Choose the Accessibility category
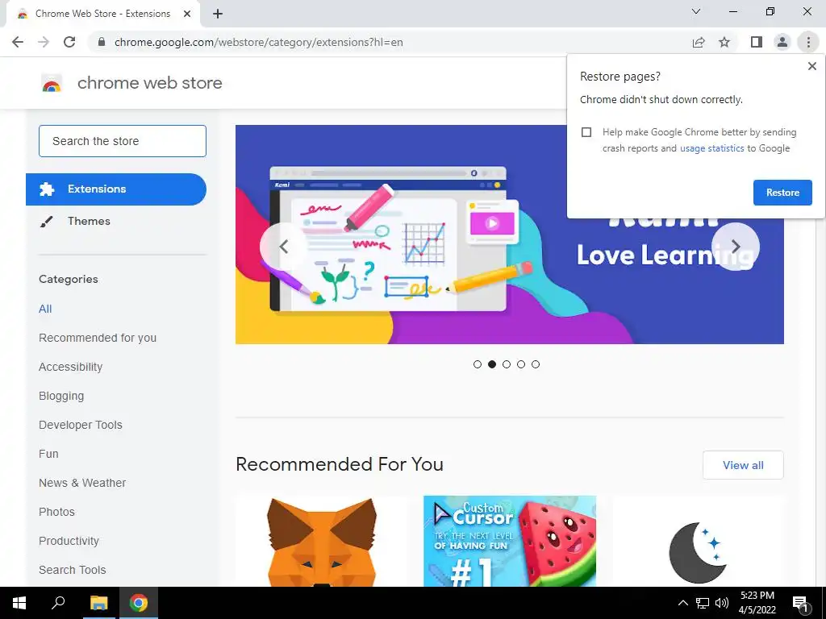 pos(71,367)
